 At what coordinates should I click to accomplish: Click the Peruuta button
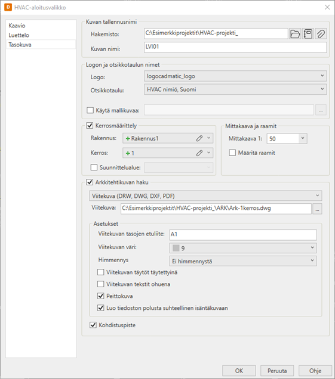tap(277, 371)
